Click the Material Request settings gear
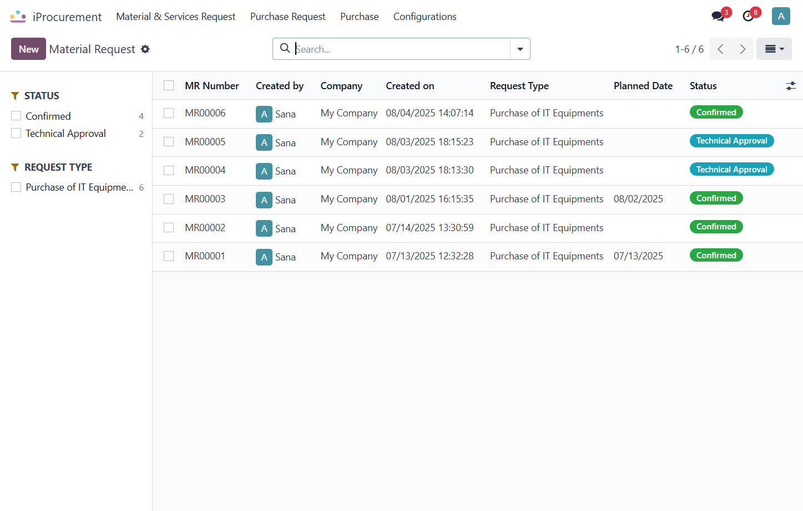The image size is (803, 511). pyautogui.click(x=145, y=49)
